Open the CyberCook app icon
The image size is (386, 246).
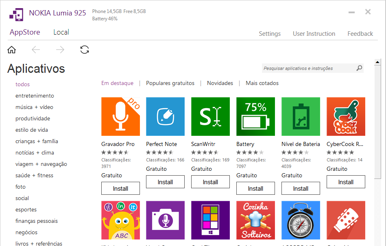point(346,117)
